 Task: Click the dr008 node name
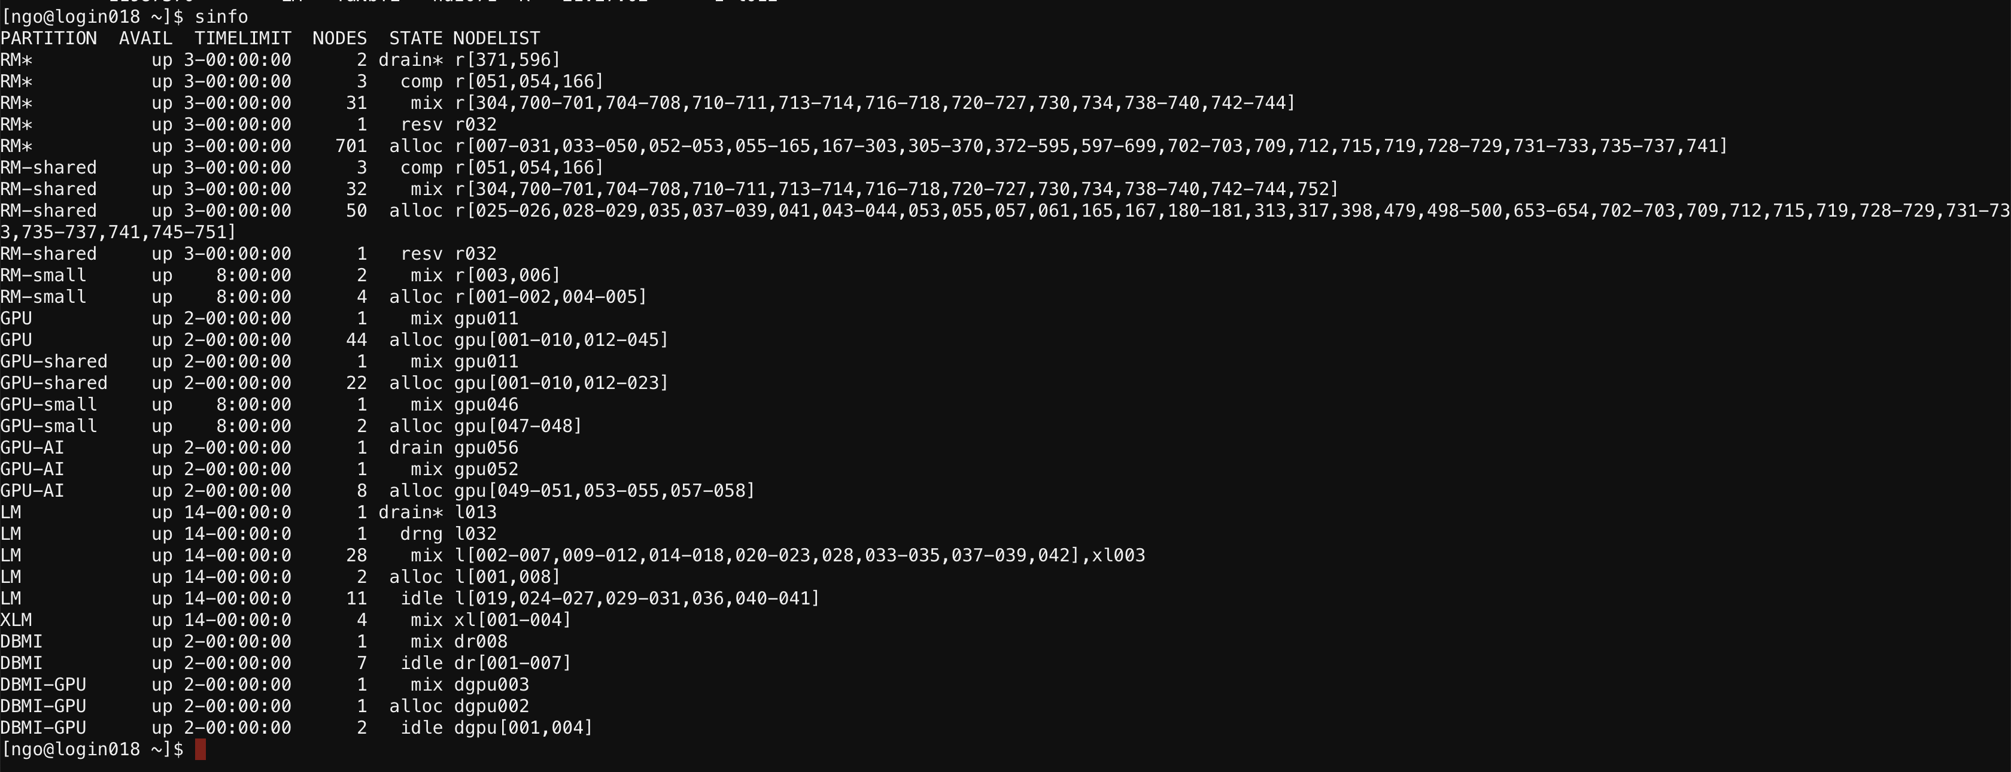click(x=480, y=642)
